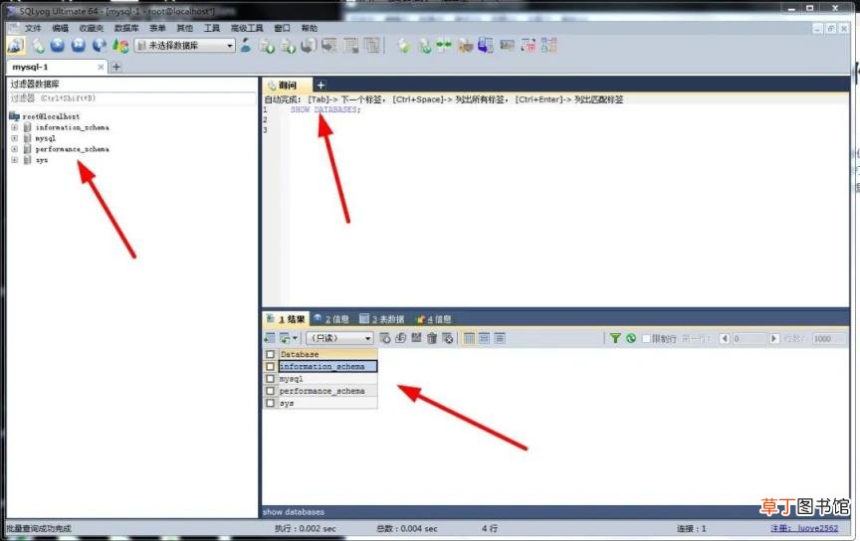
Task: Tick checkbox for mysql result row
Action: click(270, 379)
